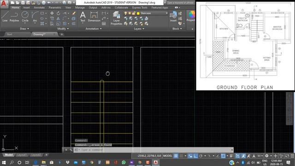Expand the Draw panel
The height and width of the screenshot is (166, 295).
click(x=24, y=29)
